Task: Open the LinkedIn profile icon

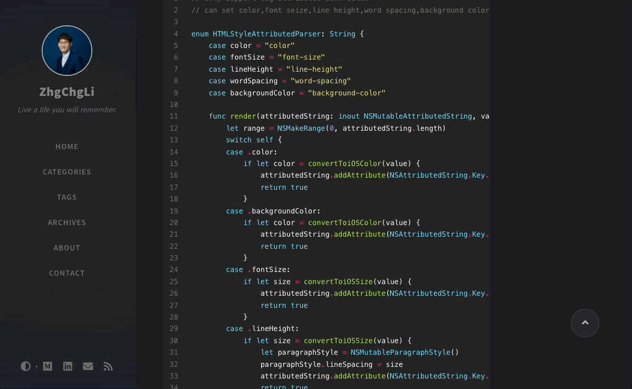Action: click(x=68, y=366)
